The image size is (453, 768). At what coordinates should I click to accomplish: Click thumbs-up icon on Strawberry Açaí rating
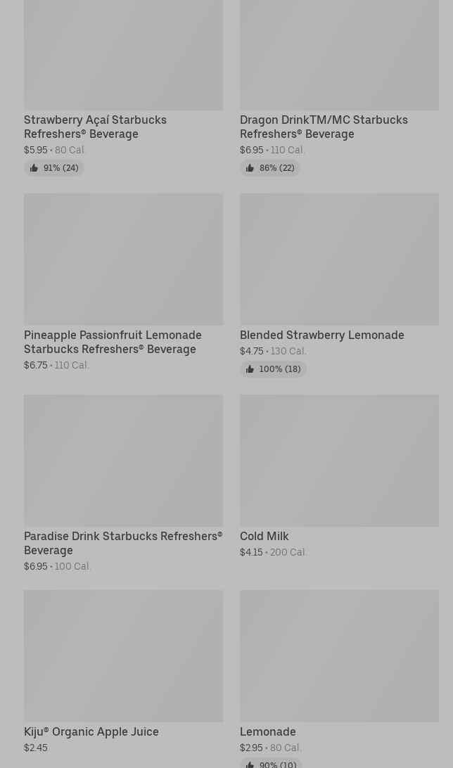34,168
